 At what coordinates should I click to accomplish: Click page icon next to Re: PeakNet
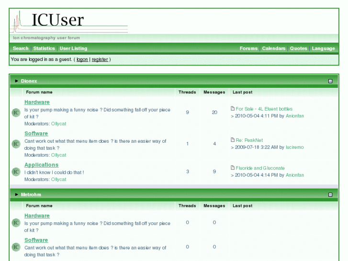233,140
